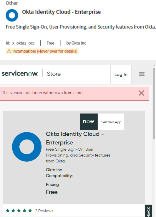The height and width of the screenshot is (217, 156).
Task: Click the ServiceNow logo in the Store header
Action: point(20,73)
